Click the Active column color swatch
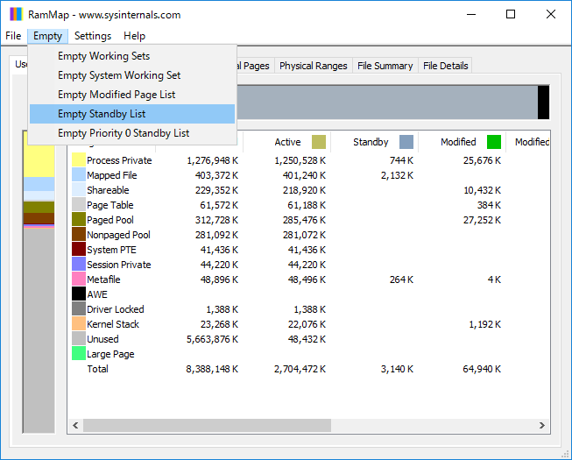572x460 pixels. [x=319, y=142]
